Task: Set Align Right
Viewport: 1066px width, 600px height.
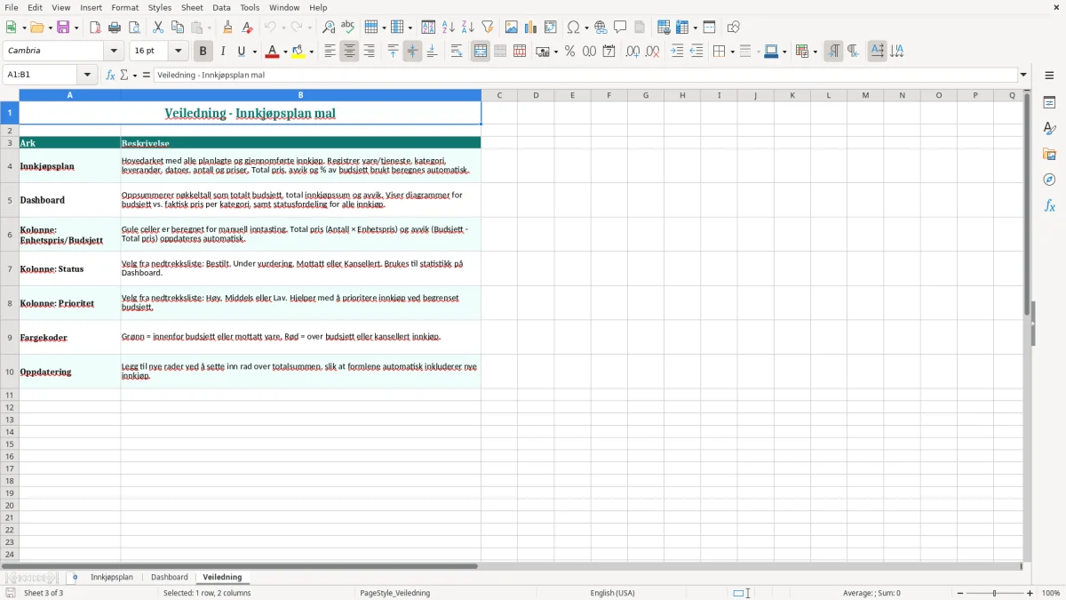Action: (369, 52)
